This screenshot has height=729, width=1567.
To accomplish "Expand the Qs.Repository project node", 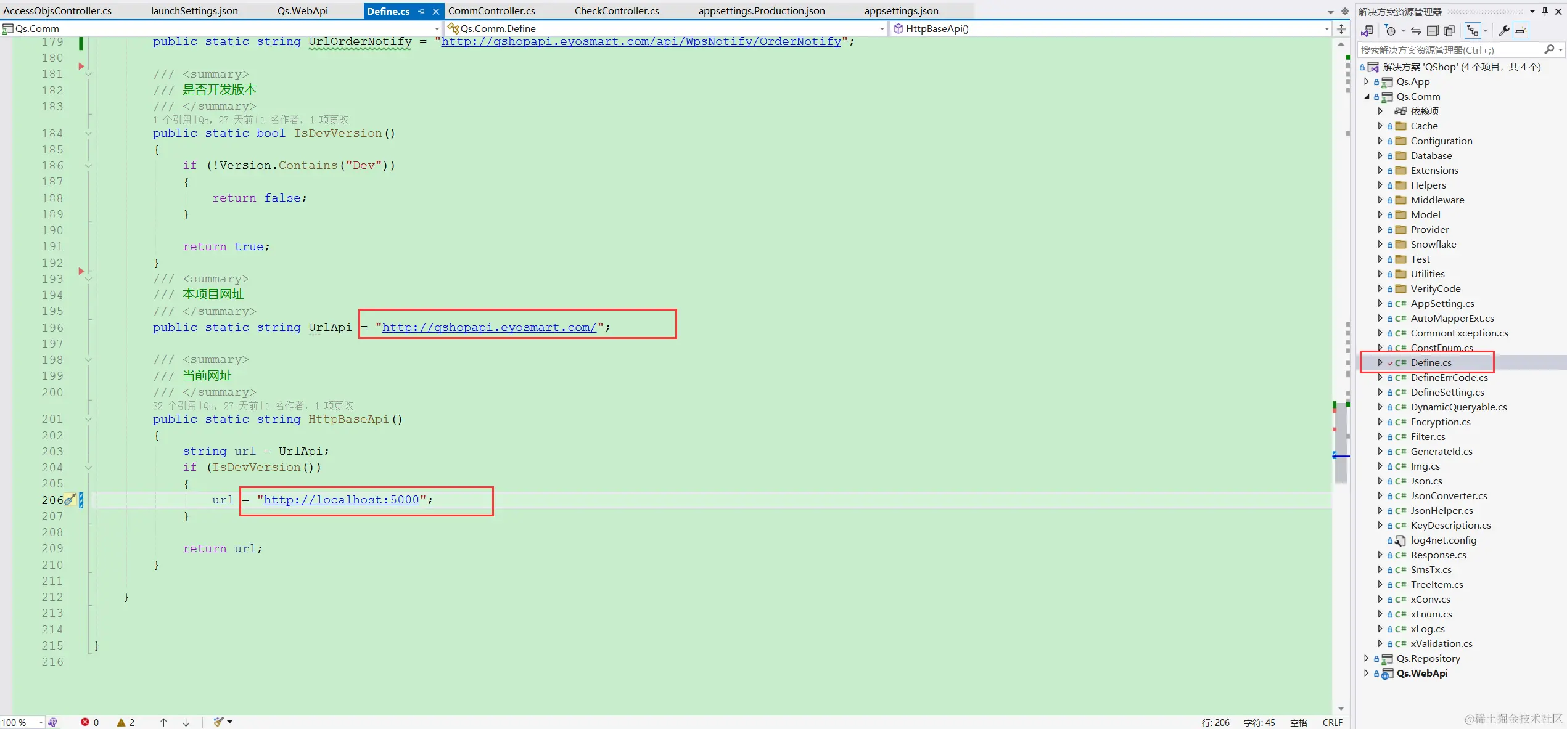I will click(x=1367, y=658).
